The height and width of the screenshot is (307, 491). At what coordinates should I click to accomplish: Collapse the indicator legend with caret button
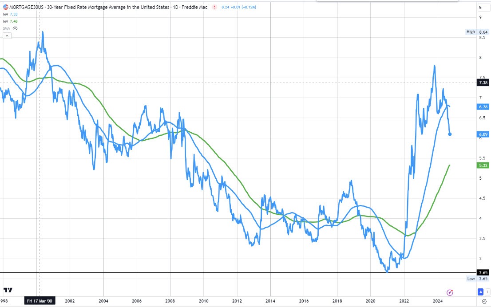7,36
